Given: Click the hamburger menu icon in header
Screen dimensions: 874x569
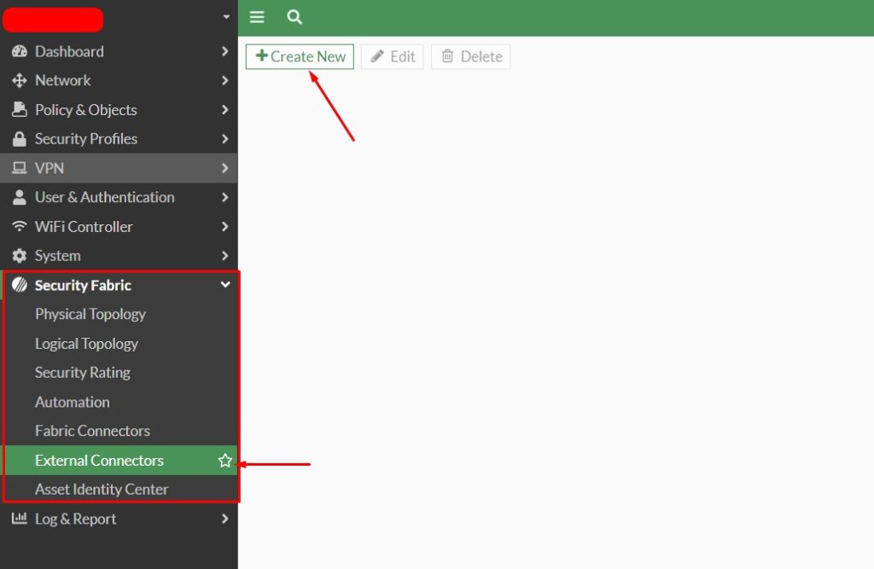Looking at the screenshot, I should 257,17.
